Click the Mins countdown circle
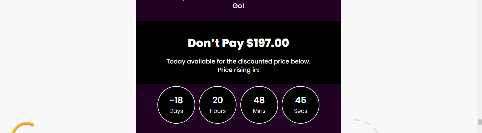The height and width of the screenshot is (133, 482). click(259, 105)
